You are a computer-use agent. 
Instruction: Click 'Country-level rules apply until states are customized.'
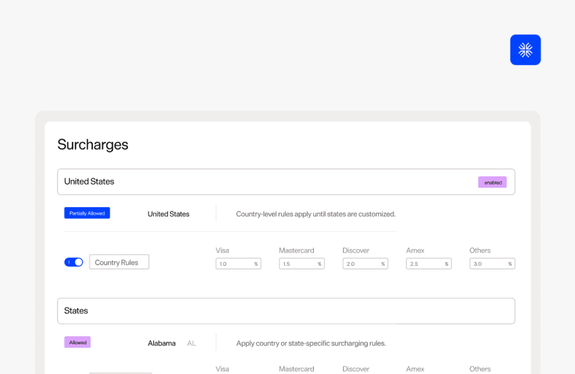[316, 214]
